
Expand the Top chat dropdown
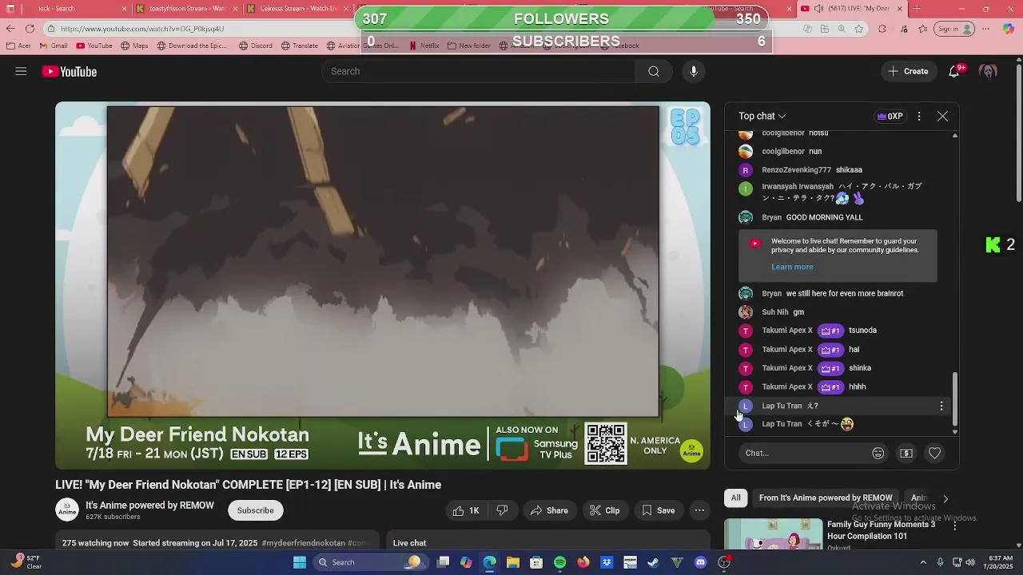(x=762, y=116)
